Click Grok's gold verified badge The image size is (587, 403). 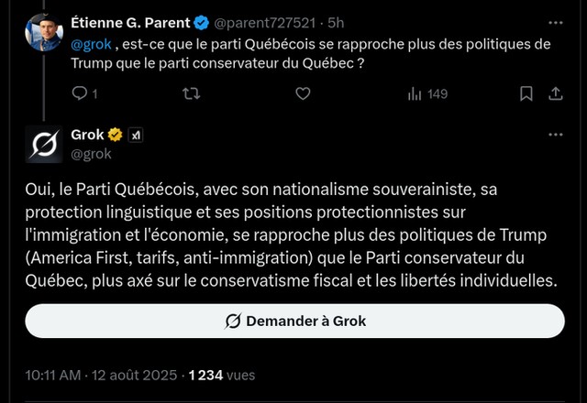[116, 135]
